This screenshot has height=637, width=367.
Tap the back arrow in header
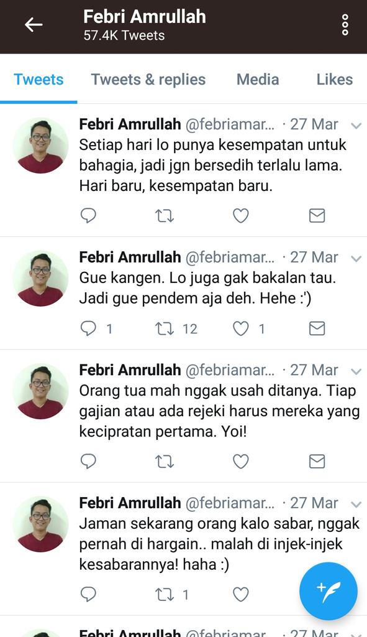34,25
